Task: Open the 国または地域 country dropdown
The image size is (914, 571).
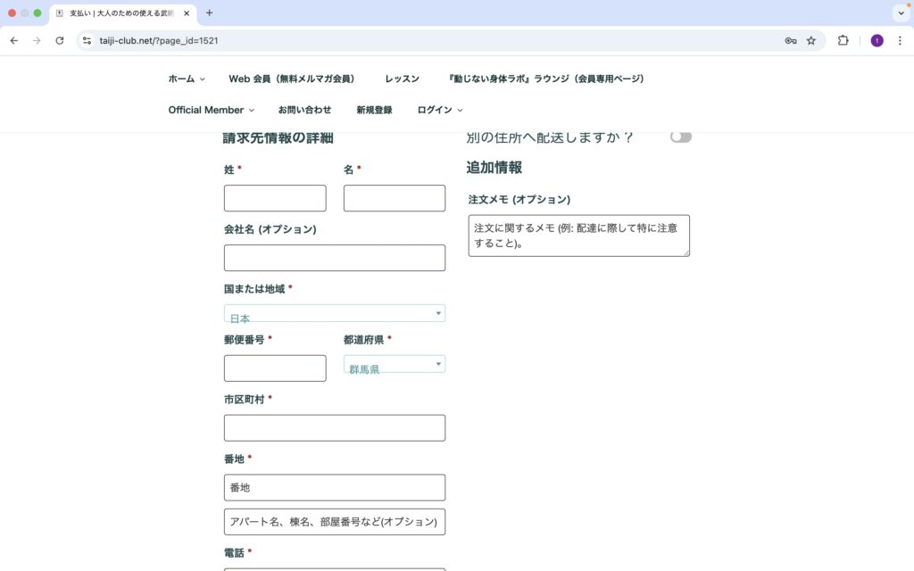Action: [335, 313]
